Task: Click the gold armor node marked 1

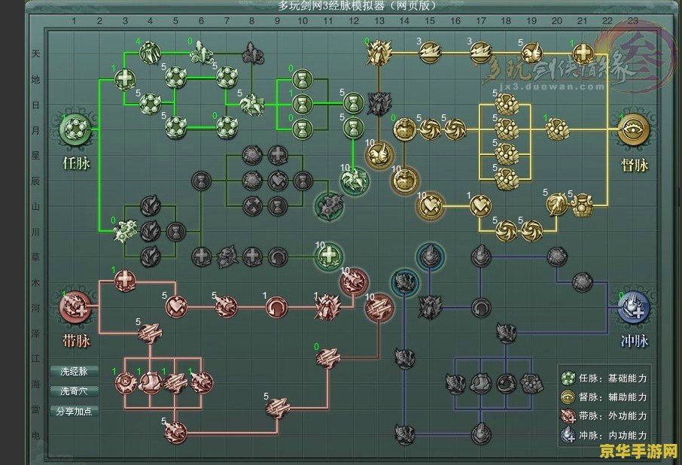Action: [557, 129]
